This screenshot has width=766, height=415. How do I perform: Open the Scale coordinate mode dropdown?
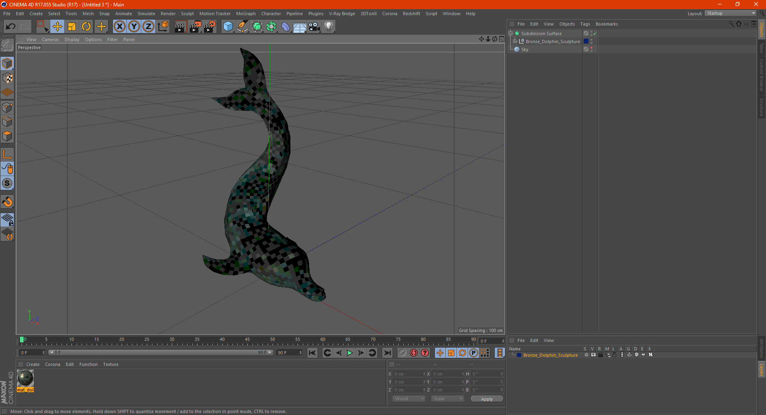point(448,399)
